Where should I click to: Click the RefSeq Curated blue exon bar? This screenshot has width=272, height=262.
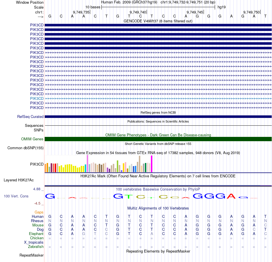pos(158,117)
